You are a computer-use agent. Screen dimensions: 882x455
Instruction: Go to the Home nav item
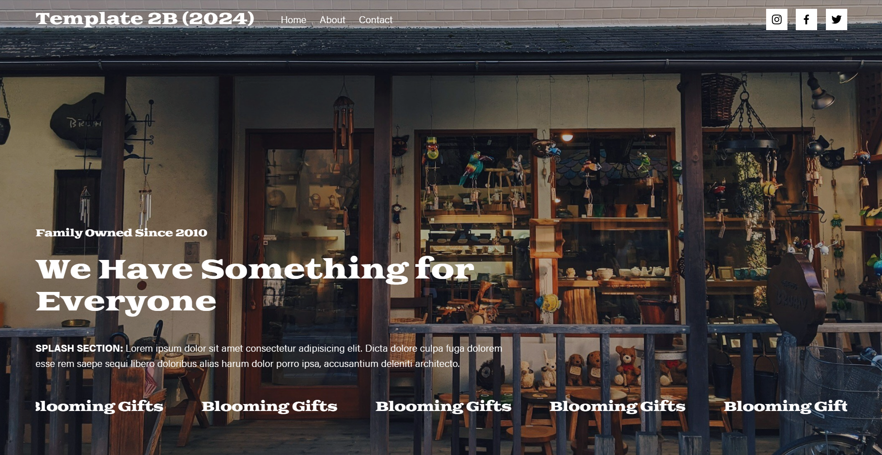click(293, 20)
